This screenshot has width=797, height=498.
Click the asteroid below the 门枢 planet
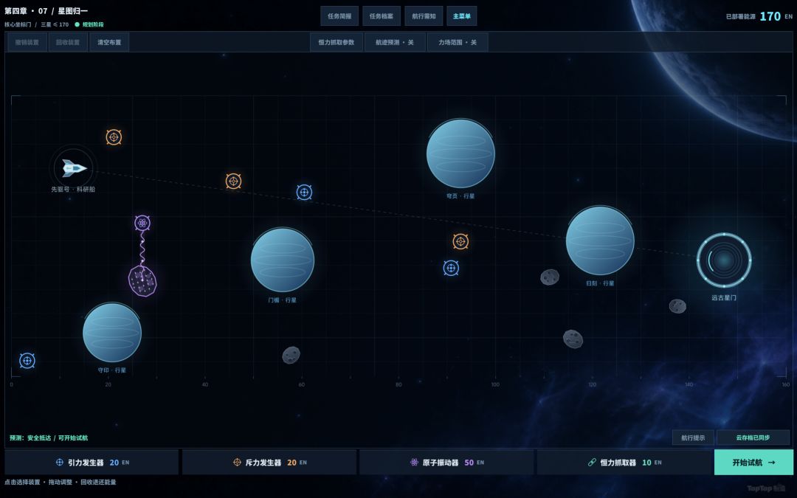(x=291, y=355)
